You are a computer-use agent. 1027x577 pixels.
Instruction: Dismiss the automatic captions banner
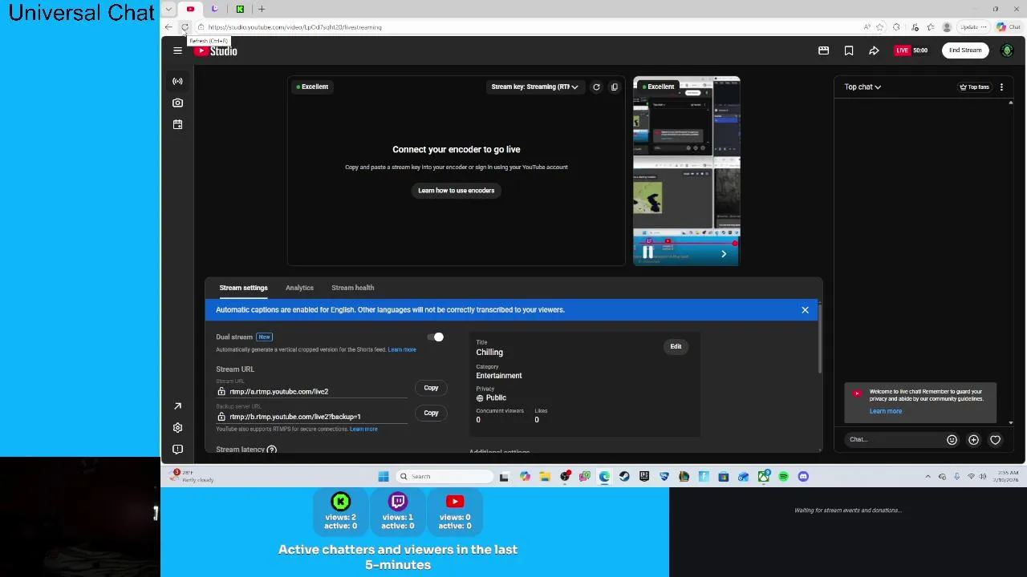coord(805,310)
